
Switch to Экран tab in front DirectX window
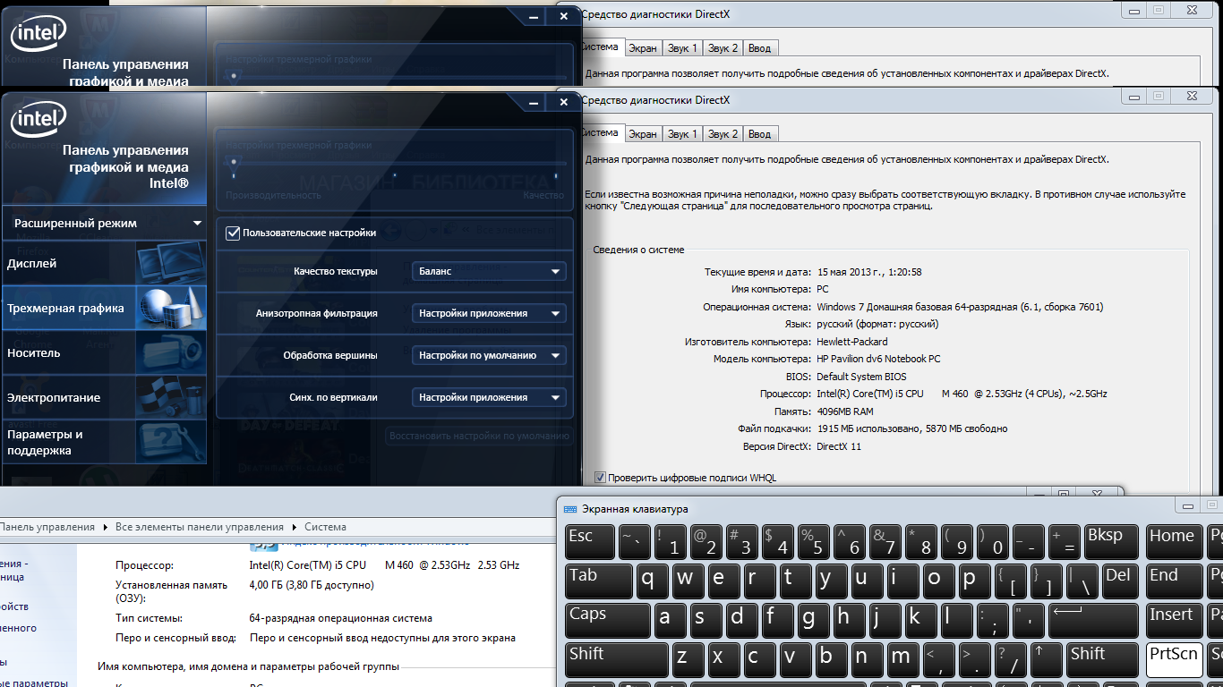[642, 134]
